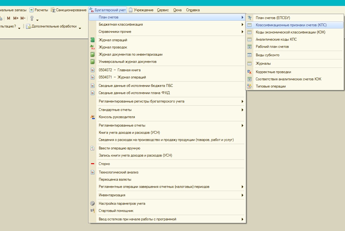Open Настройка параметров учета

(x=122, y=203)
